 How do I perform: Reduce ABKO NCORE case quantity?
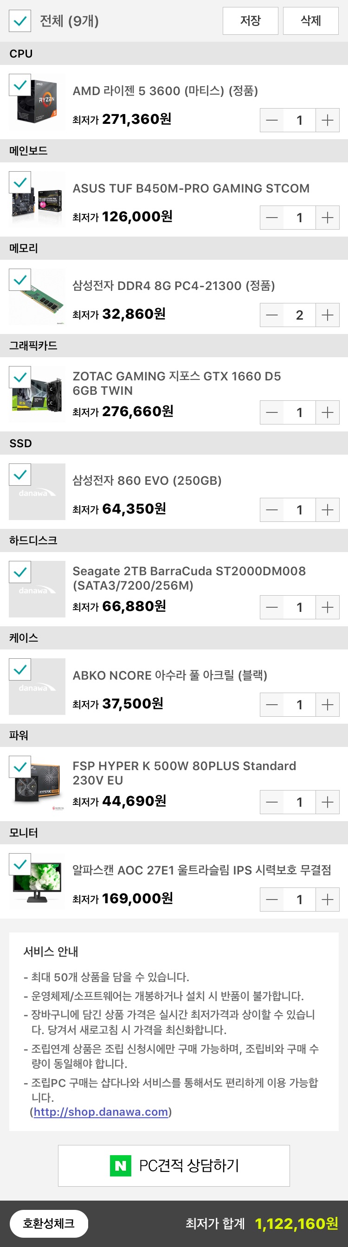[272, 704]
